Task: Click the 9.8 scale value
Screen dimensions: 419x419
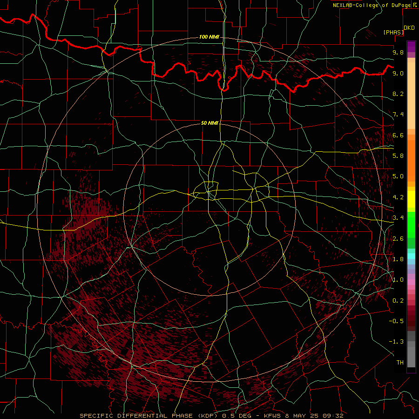Action: 398,52
